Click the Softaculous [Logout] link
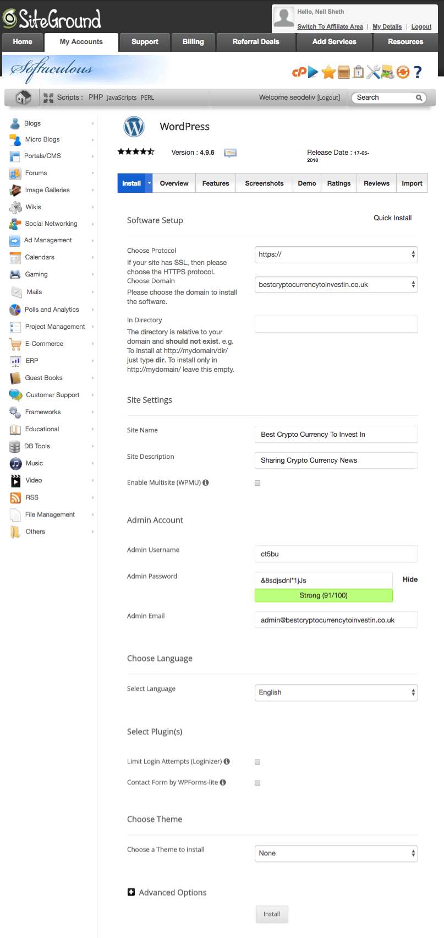 point(328,97)
